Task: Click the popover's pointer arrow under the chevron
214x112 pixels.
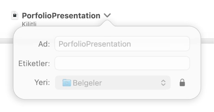Action: point(107,23)
